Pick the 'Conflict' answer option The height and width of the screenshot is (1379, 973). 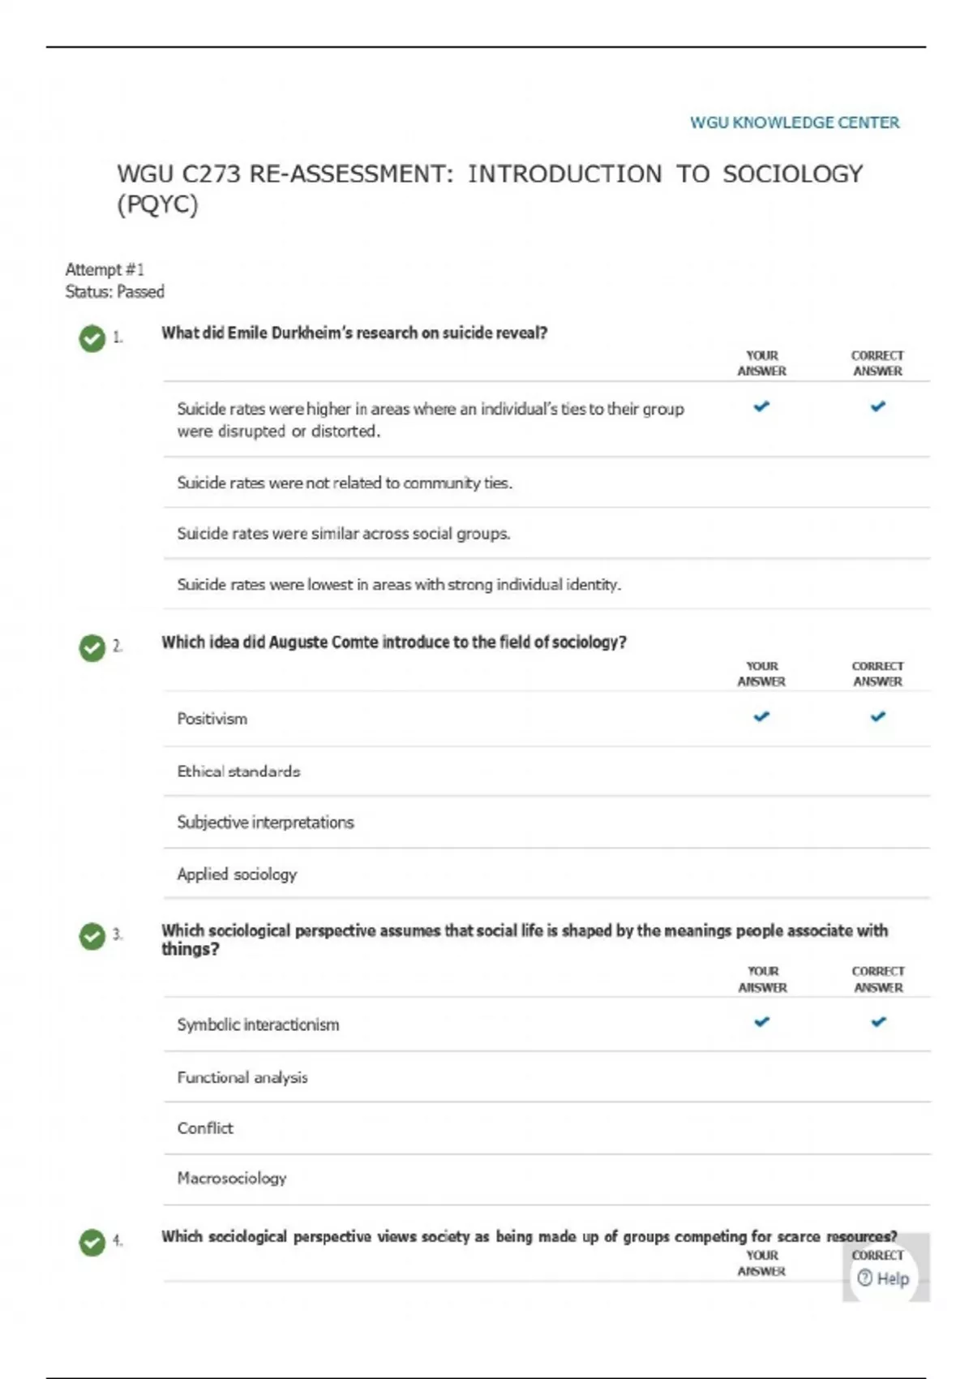(x=205, y=1128)
